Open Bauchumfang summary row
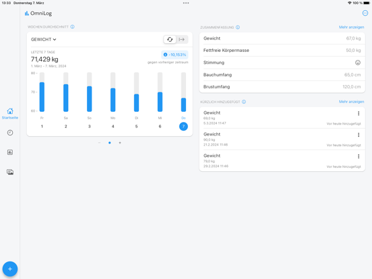372x279 pixels. pyautogui.click(x=282, y=75)
